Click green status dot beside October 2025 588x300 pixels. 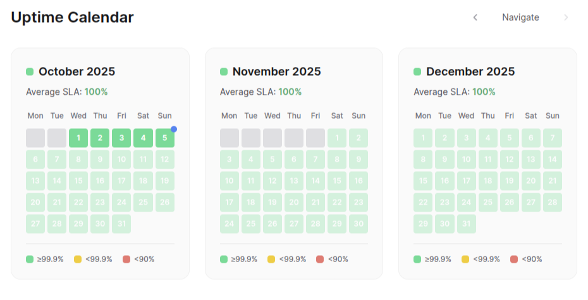tap(30, 71)
